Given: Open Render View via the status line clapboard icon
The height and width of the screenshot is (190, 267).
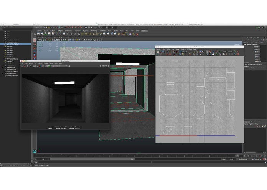Looking at the screenshot, I should coord(86,27).
